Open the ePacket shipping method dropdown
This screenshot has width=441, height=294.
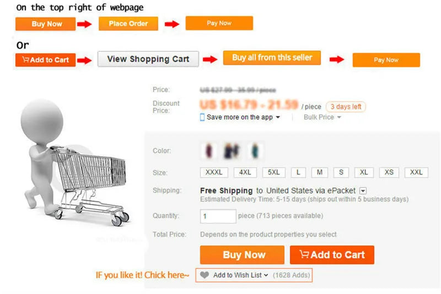[x=363, y=191]
